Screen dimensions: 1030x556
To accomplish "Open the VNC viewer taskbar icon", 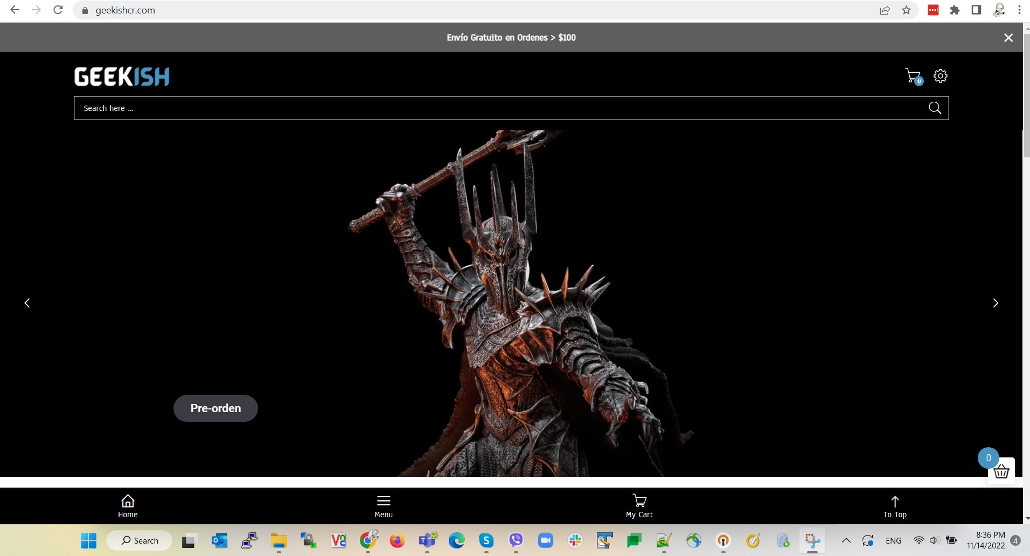I will 338,540.
